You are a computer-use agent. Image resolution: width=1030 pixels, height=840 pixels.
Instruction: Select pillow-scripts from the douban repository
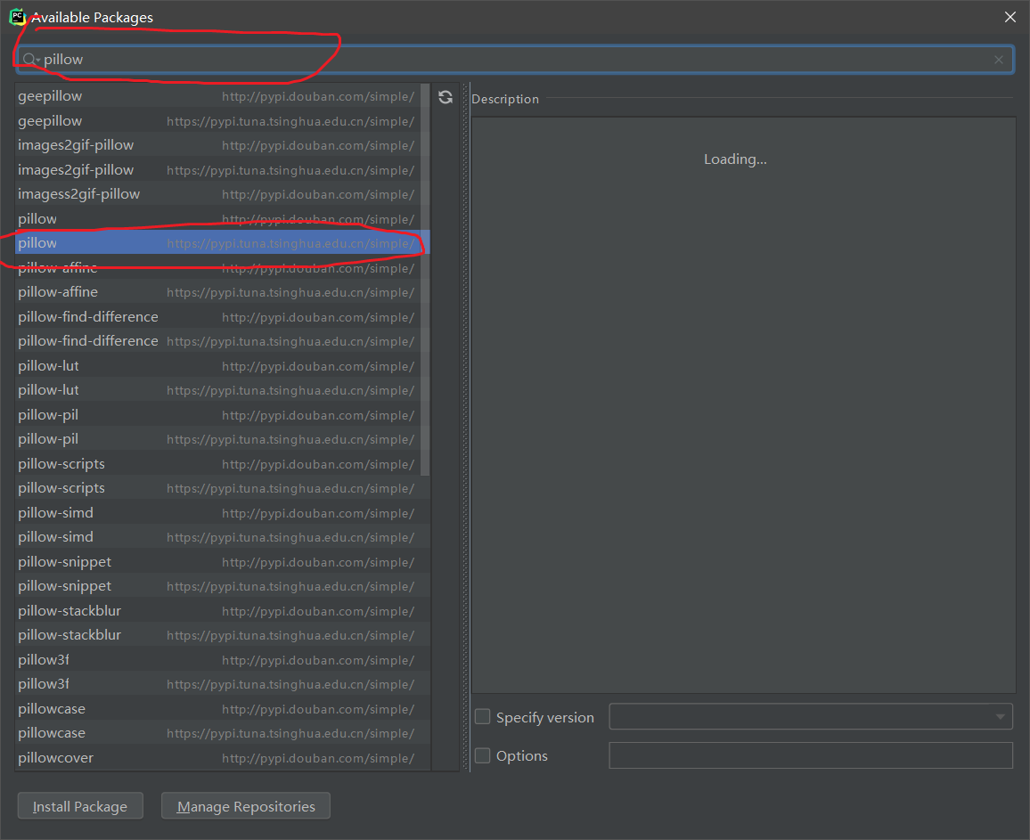tap(217, 464)
